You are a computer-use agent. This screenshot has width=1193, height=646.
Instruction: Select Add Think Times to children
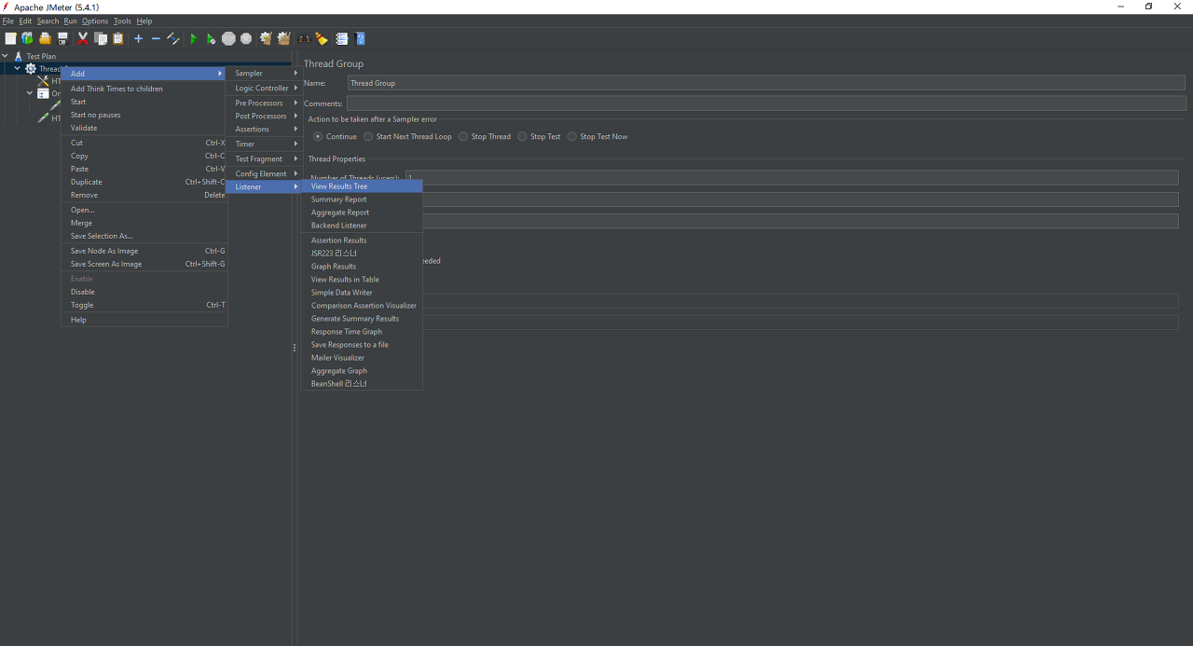point(144,89)
